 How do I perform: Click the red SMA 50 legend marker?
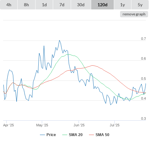pyautogui.click(x=91, y=135)
